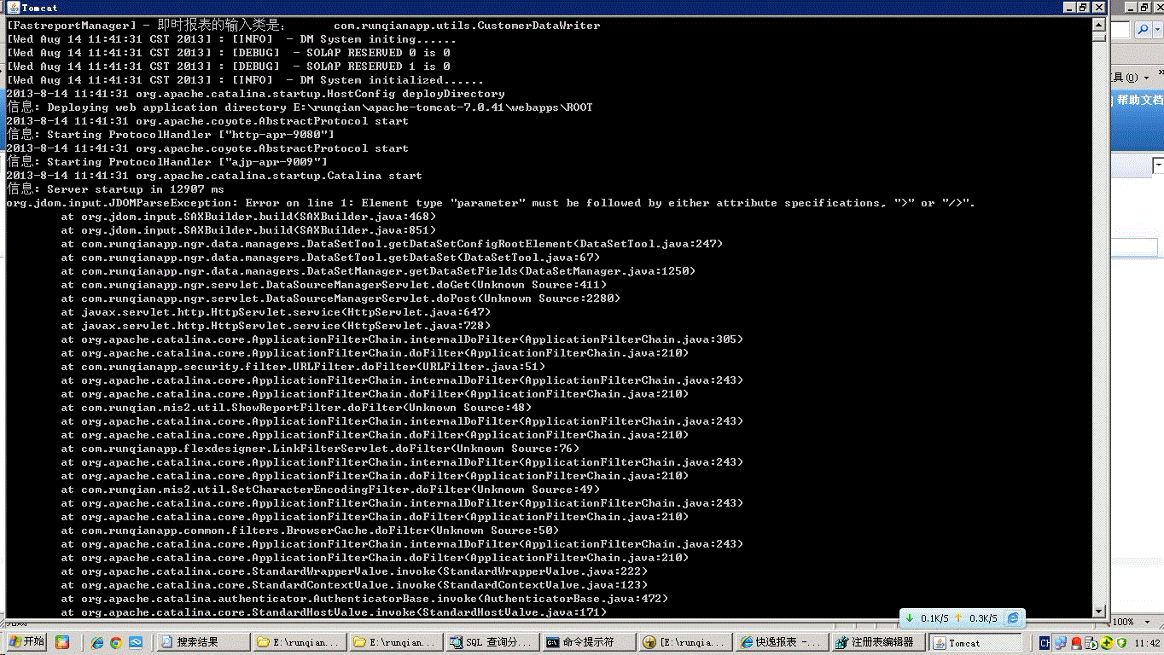This screenshot has width=1164, height=655.
Task: Click the green download arrow in speed widget
Action: click(x=910, y=618)
